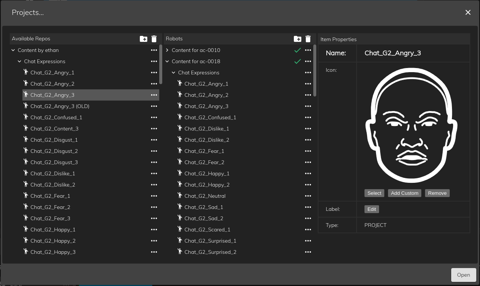480x286 pixels.
Task: Open three-dot menu for Chat_G2_Content_3
Action: (154, 129)
